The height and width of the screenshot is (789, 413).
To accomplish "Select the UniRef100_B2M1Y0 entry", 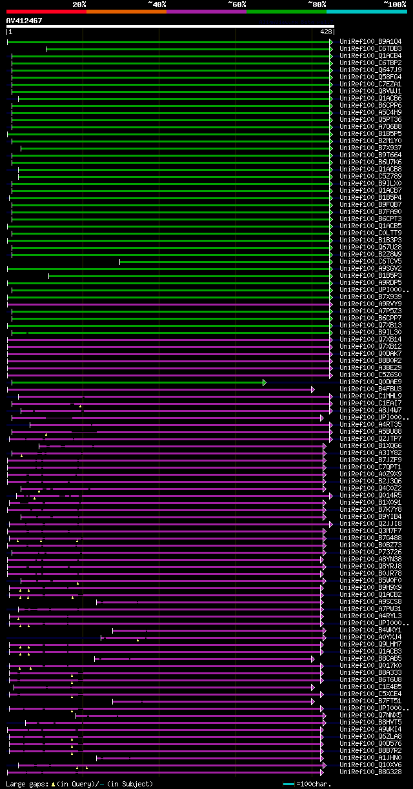I will click(370, 141).
